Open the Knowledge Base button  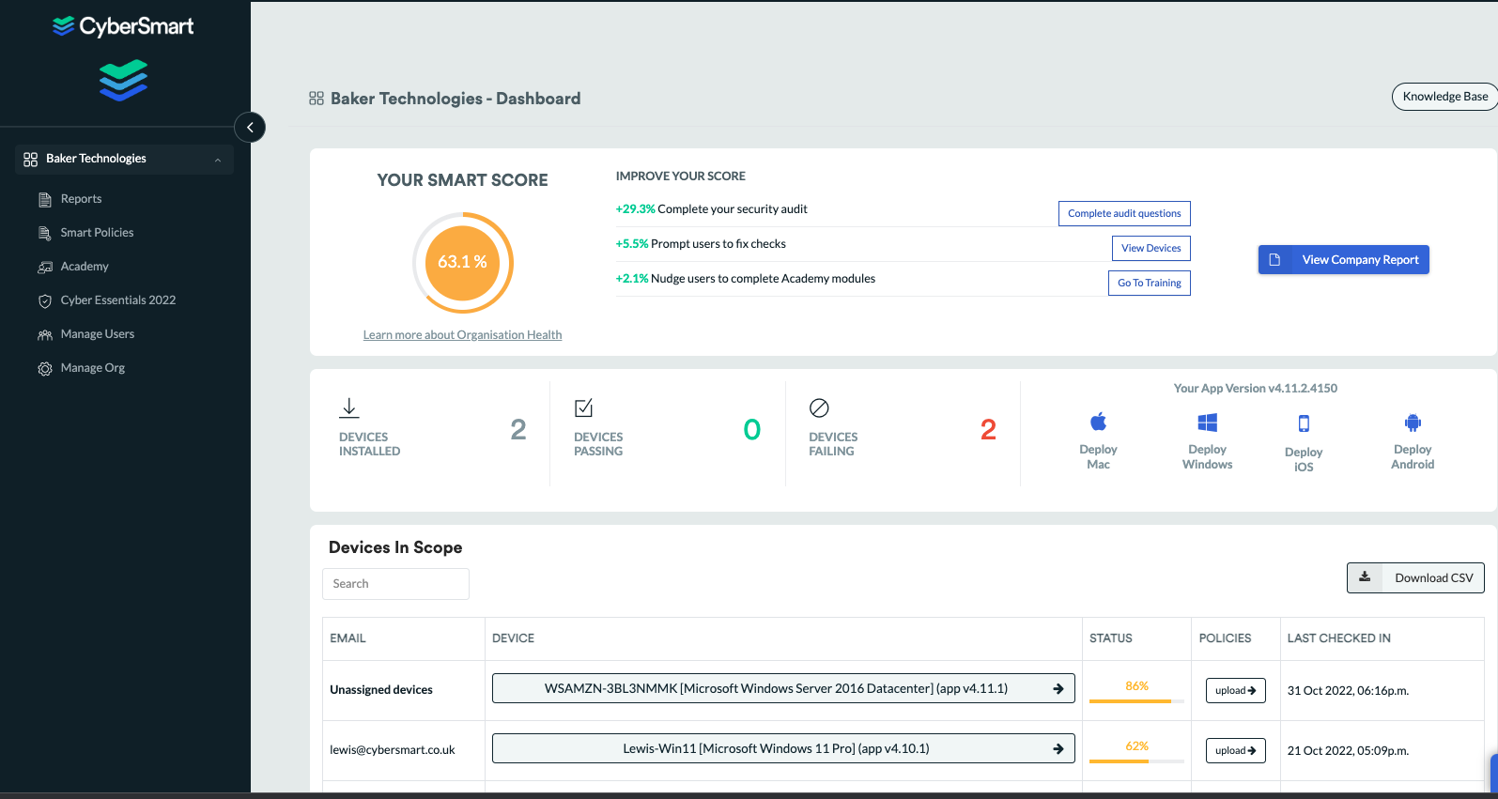[x=1444, y=97]
